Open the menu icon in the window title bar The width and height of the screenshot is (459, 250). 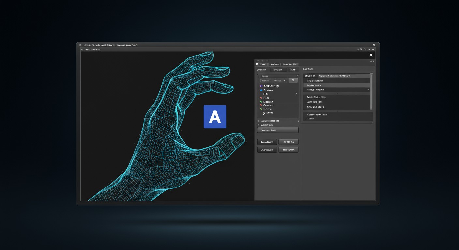coord(80,45)
